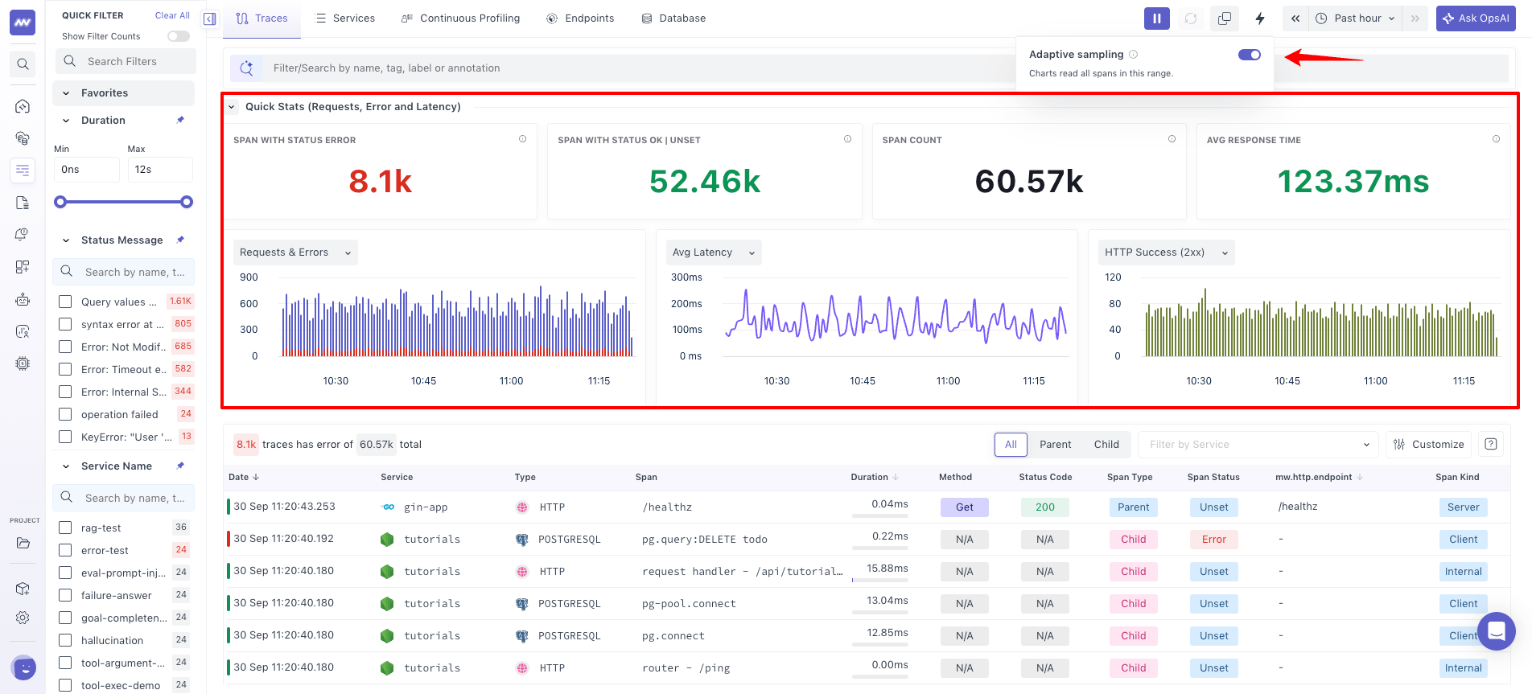Screen dimensions: 1532x694
Task: Open the alerts bell icon in the sidebar
Action: click(x=23, y=235)
